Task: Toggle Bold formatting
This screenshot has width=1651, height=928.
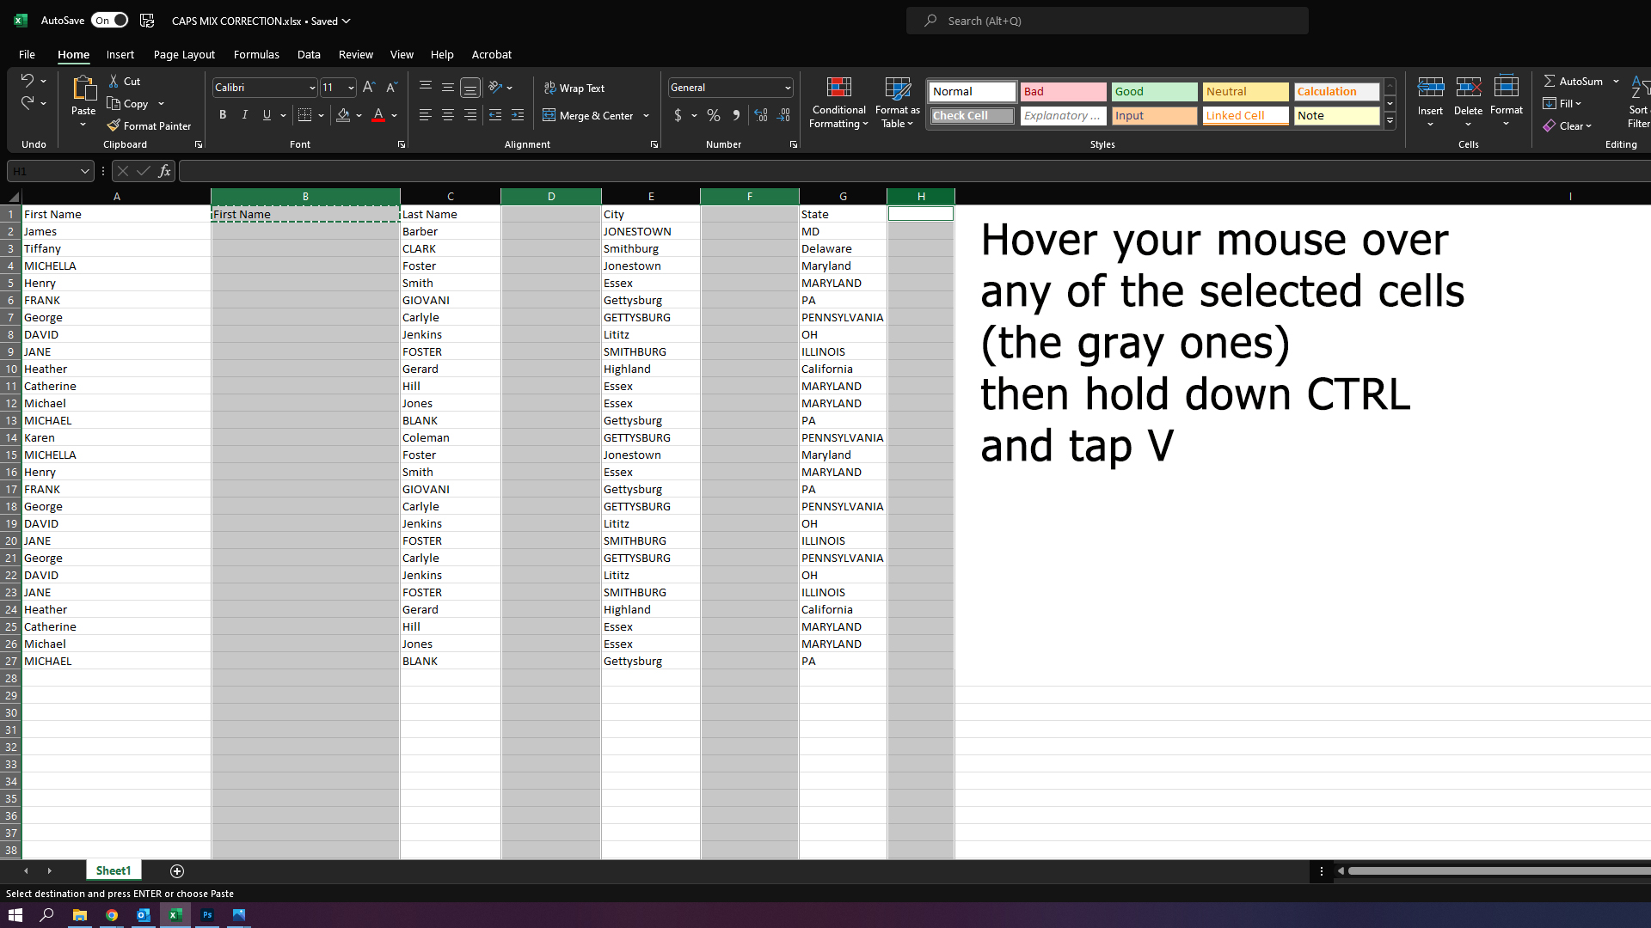Action: tap(223, 115)
